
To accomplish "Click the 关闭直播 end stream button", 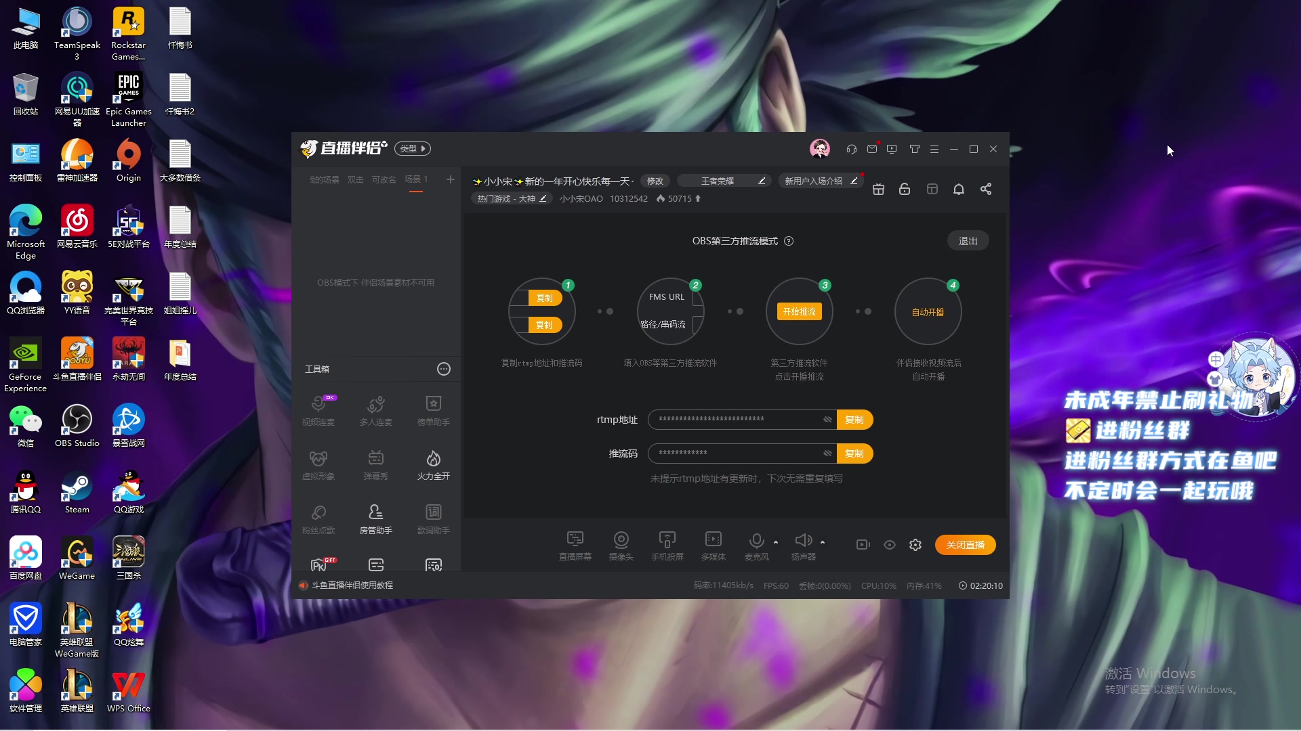I will [965, 545].
